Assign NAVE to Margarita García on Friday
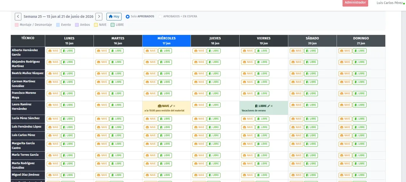The image size is (406, 182). click(248, 144)
